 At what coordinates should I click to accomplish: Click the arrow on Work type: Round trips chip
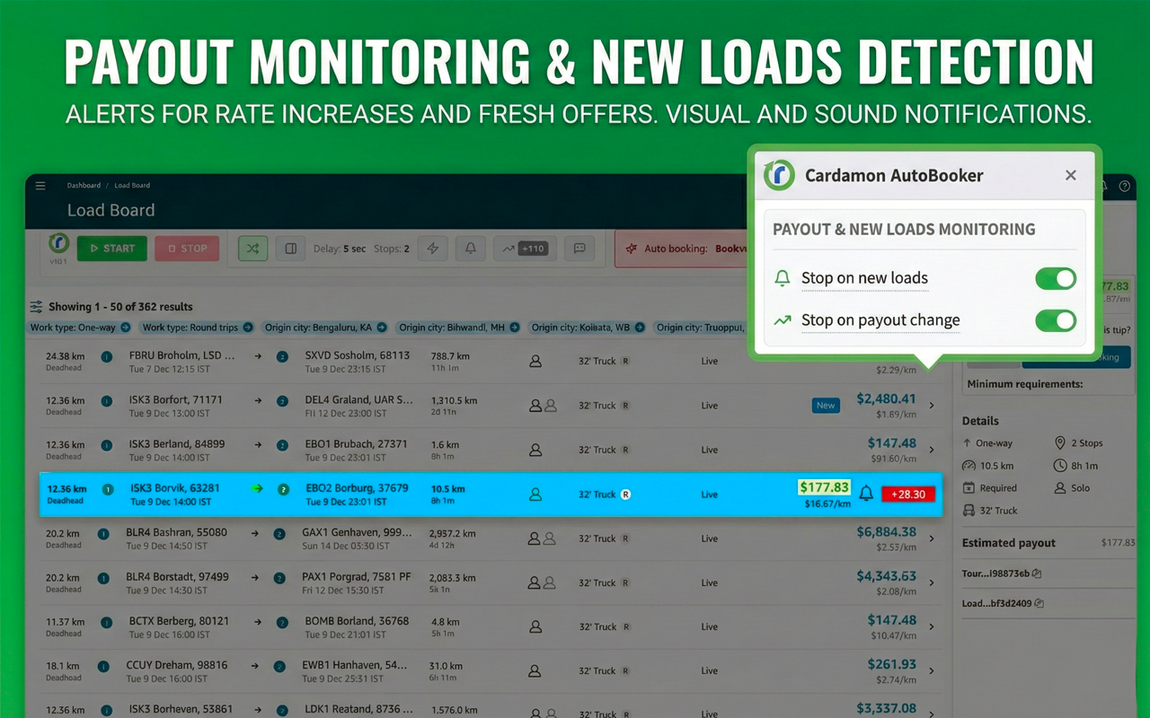click(247, 328)
